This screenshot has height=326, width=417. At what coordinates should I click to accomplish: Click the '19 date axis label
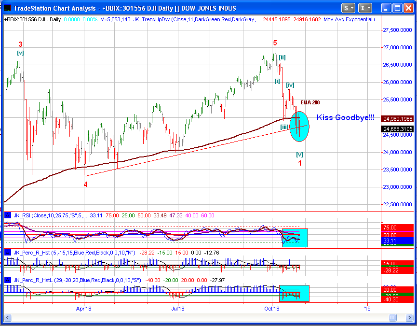[367, 309]
